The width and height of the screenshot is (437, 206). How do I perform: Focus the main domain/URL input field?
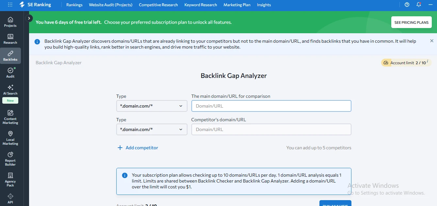point(271,106)
